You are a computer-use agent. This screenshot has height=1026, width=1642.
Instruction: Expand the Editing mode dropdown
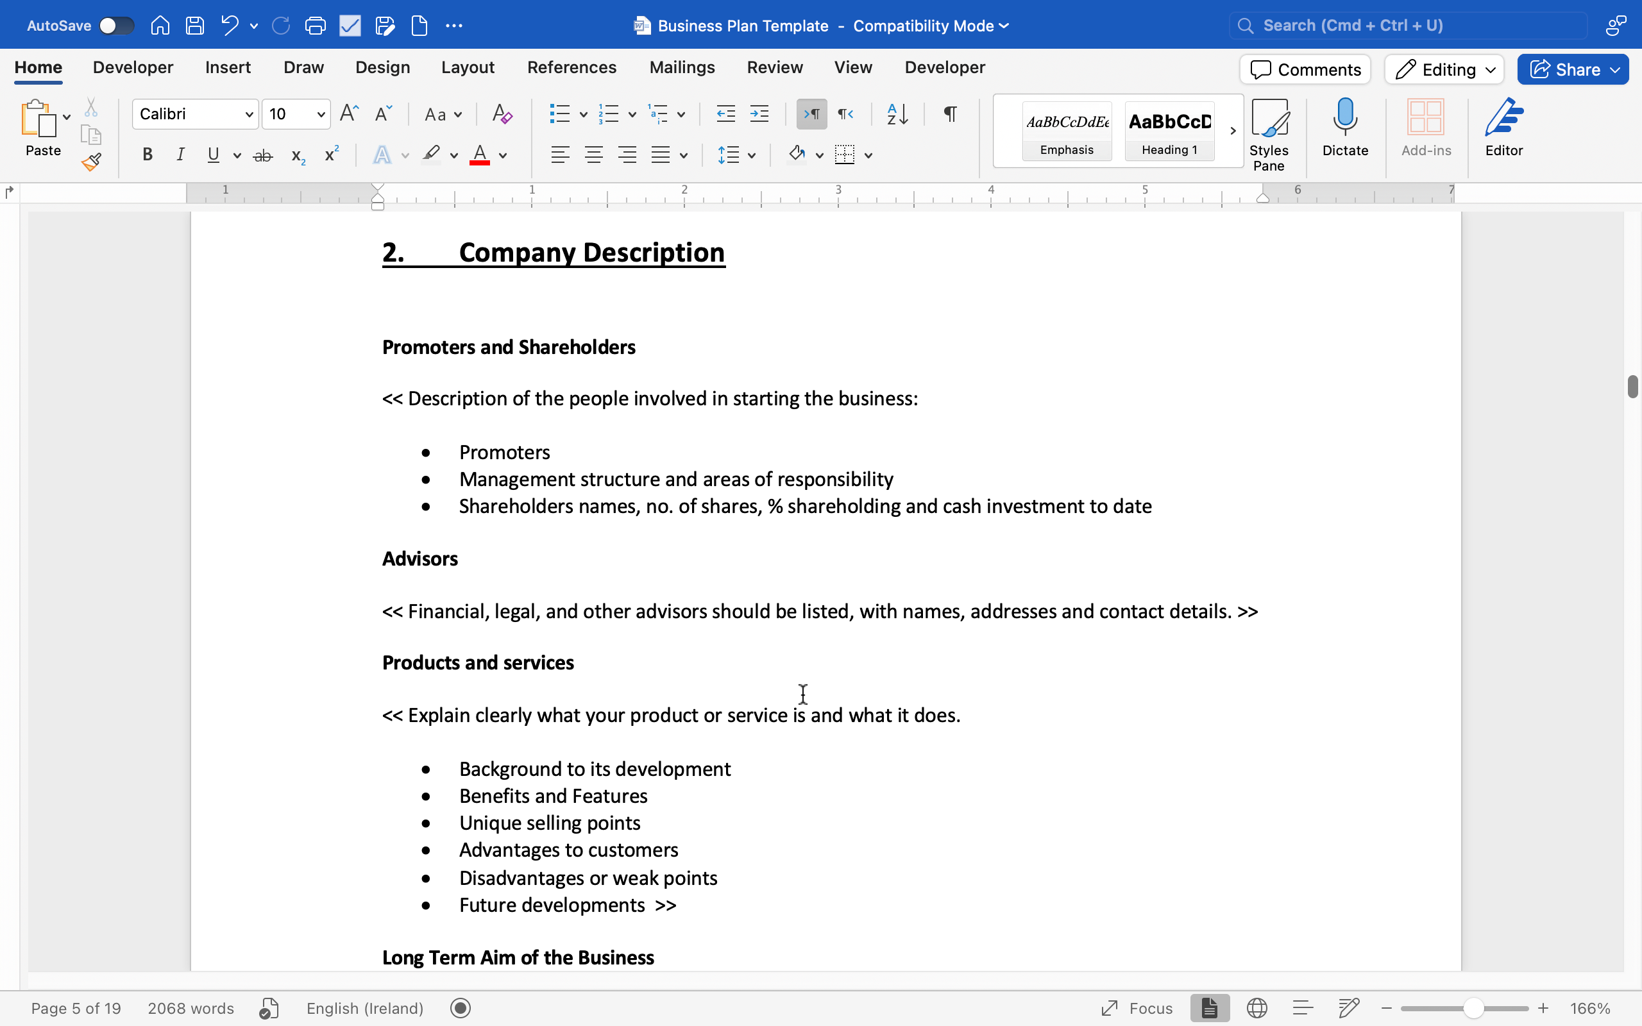point(1444,69)
